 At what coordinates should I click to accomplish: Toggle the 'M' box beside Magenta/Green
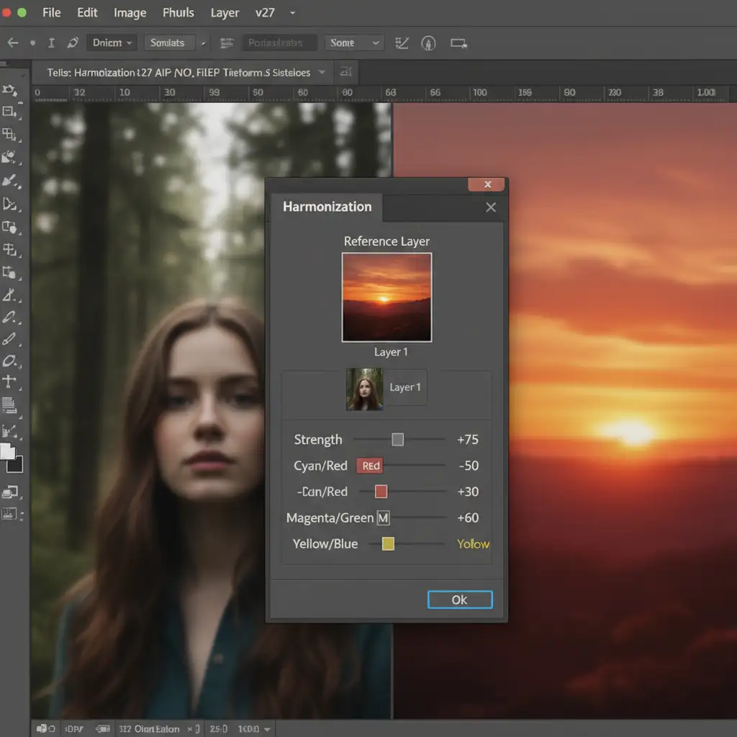point(383,517)
